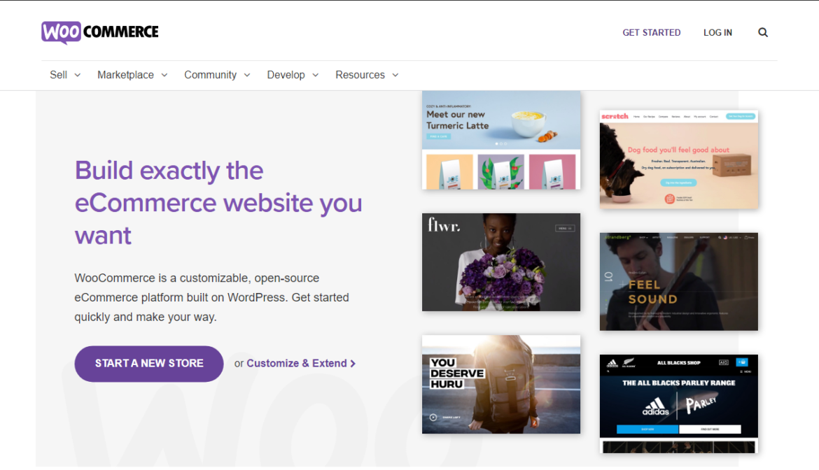This screenshot has height=470, width=819.
Task: Open the LOG IN link
Action: click(x=717, y=32)
